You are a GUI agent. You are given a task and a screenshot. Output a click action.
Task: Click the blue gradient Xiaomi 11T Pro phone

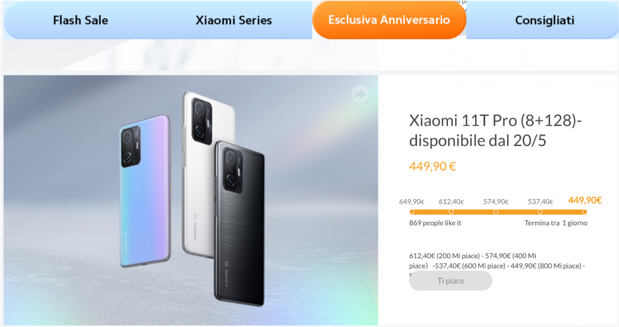point(145,191)
